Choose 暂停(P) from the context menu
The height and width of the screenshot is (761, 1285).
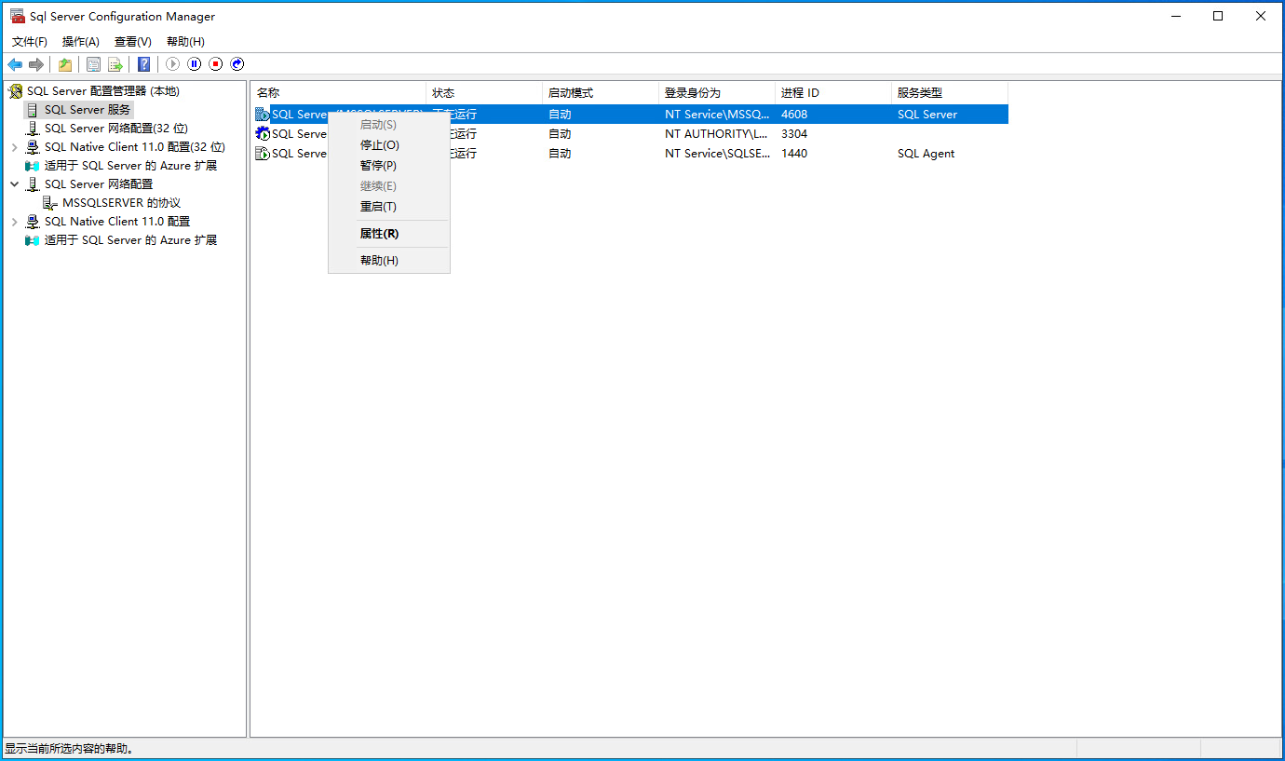pos(389,166)
